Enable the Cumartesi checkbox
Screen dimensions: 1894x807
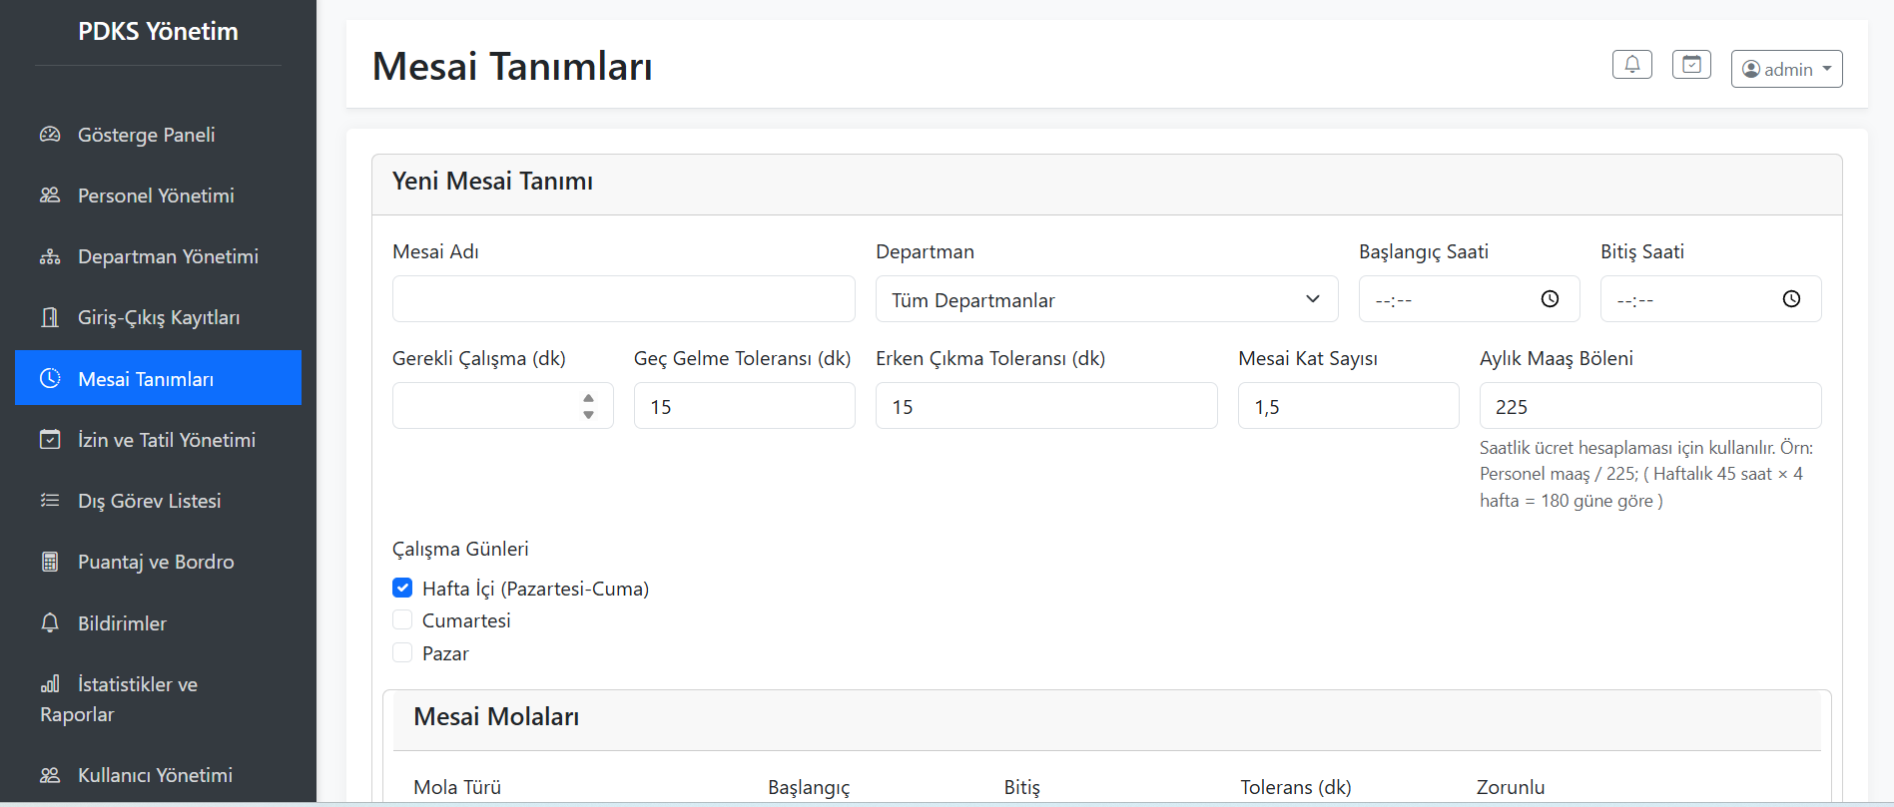coord(402,620)
